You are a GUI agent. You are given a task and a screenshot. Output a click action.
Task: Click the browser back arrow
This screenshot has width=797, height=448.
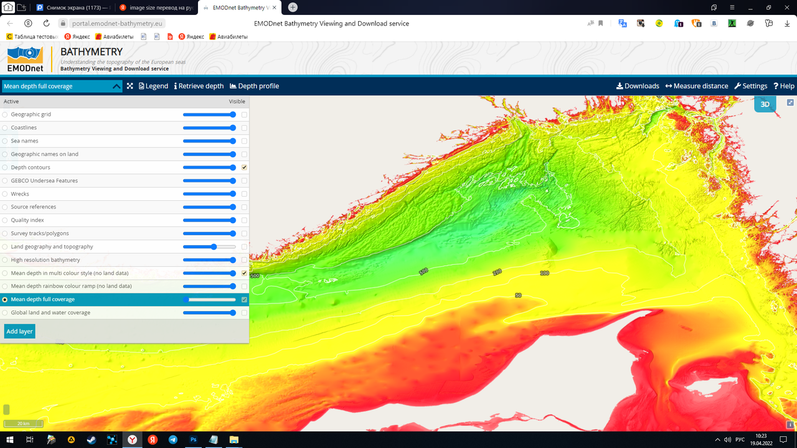pyautogui.click(x=10, y=23)
